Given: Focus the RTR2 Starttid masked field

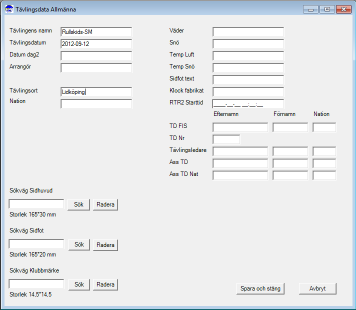Looking at the screenshot, I should tap(248, 104).
